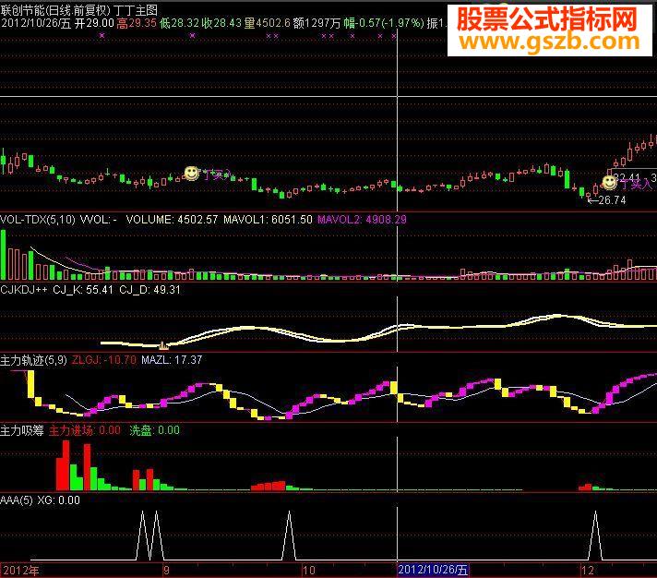657x578 pixels.
Task: Click the MAVOL1: 6051.50 readout
Action: click(268, 220)
